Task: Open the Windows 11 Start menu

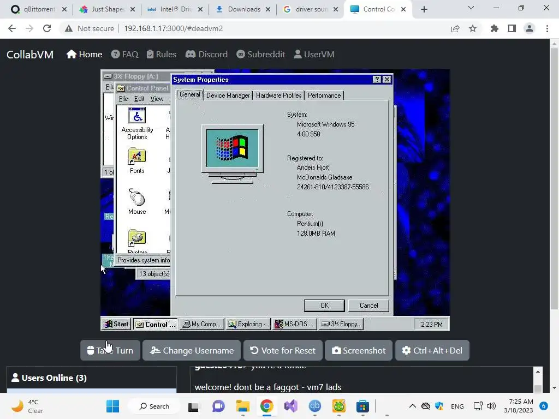Action: click(x=112, y=406)
